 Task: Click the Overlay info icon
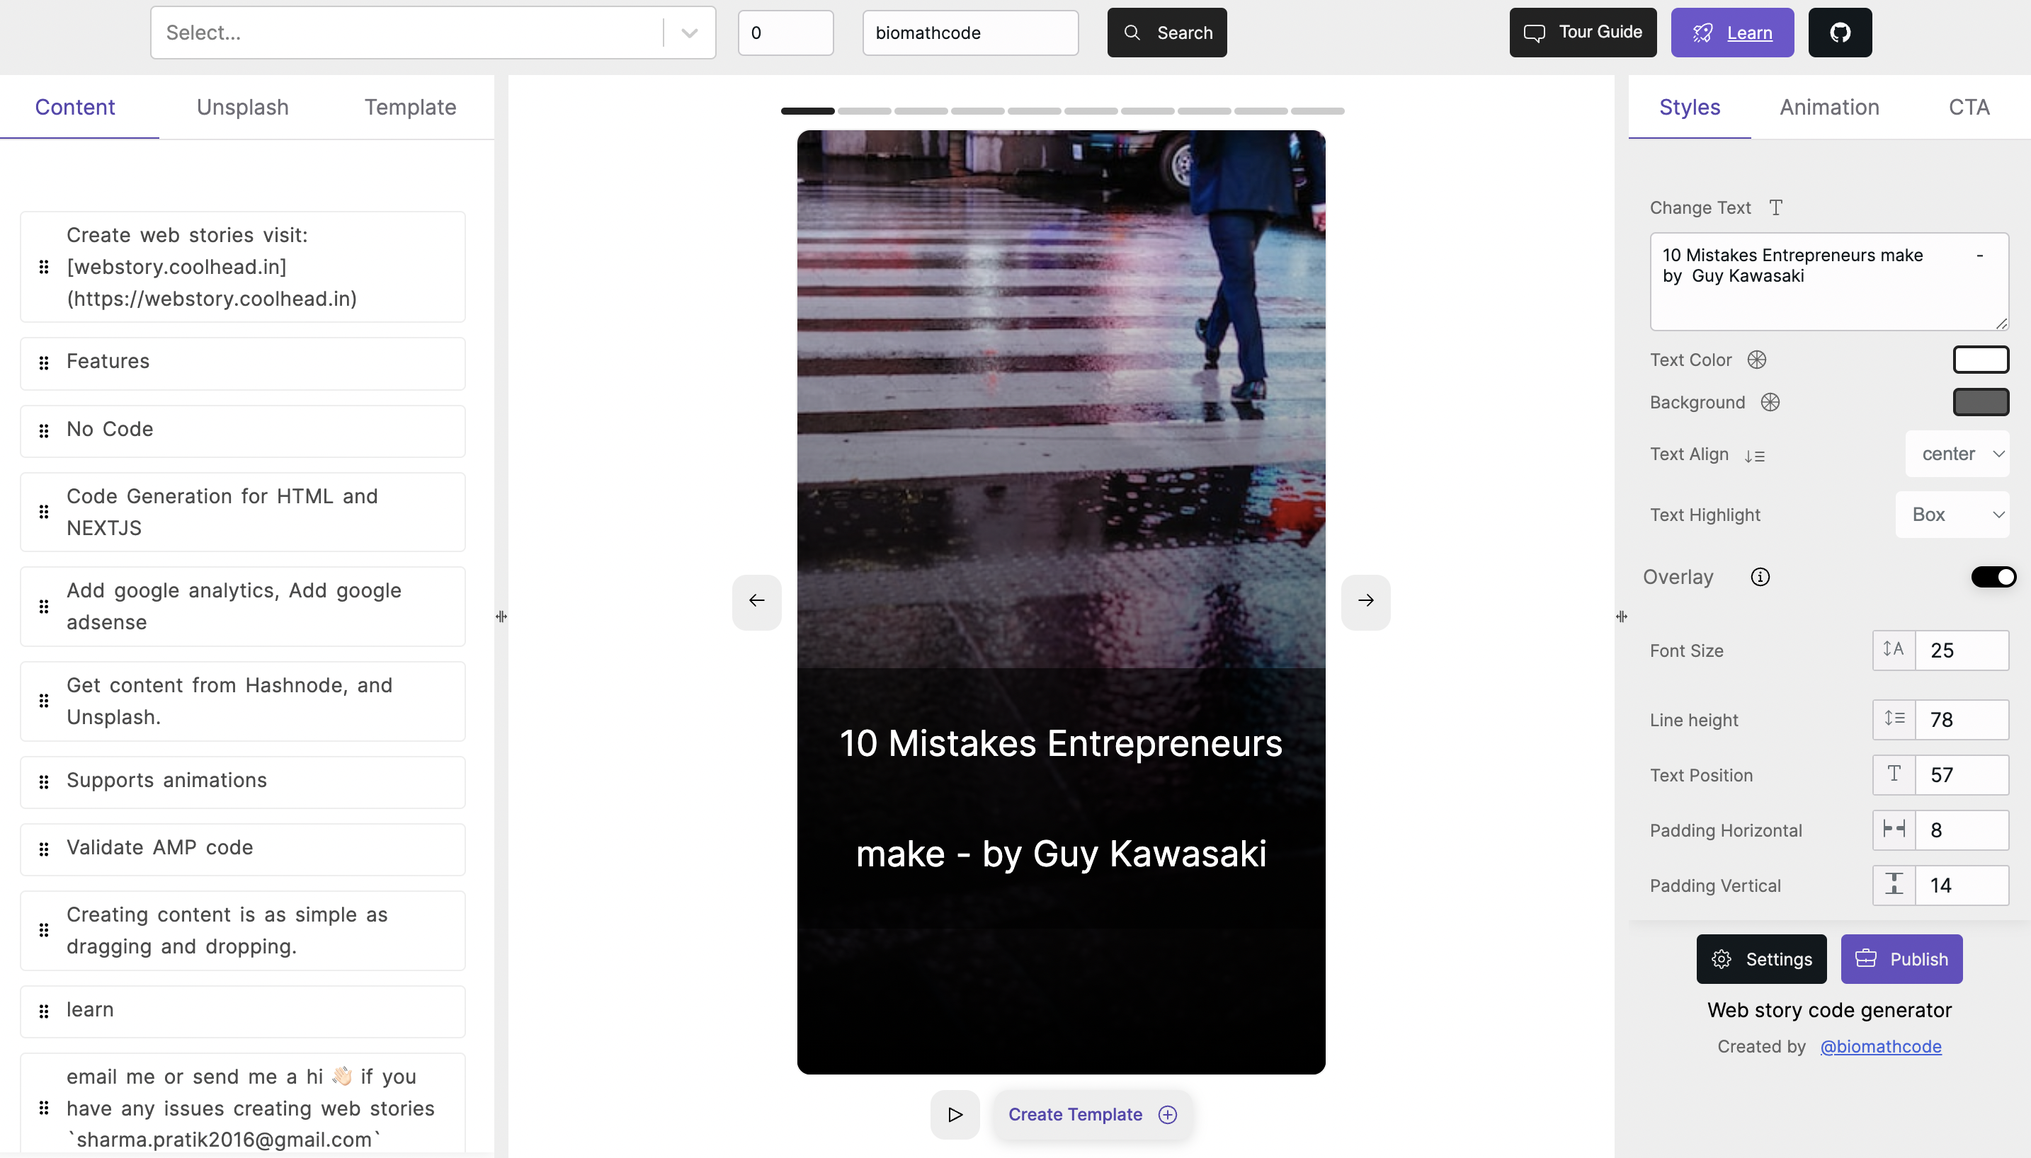1760,577
